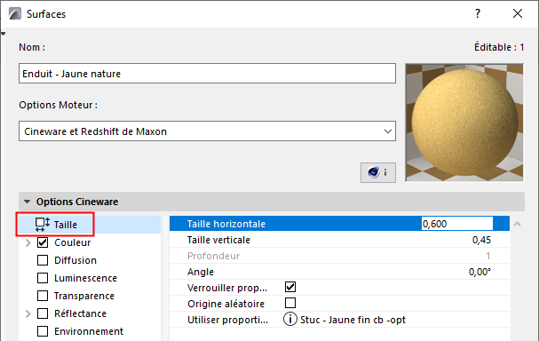This screenshot has width=539, height=341.
Task: Click the Stuc - Jaune fin cb -opt text
Action: 353,320
